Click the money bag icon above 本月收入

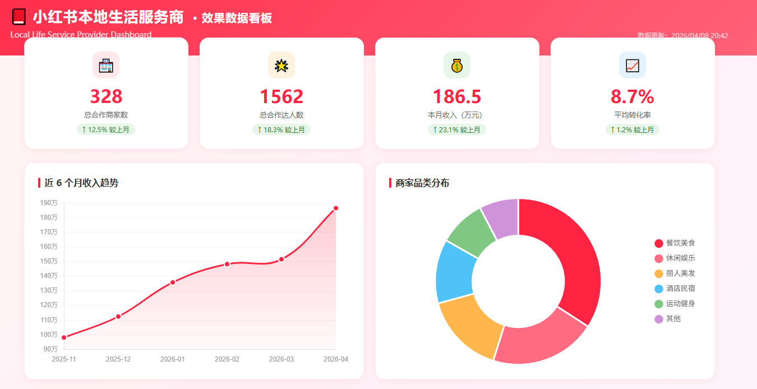click(x=456, y=65)
